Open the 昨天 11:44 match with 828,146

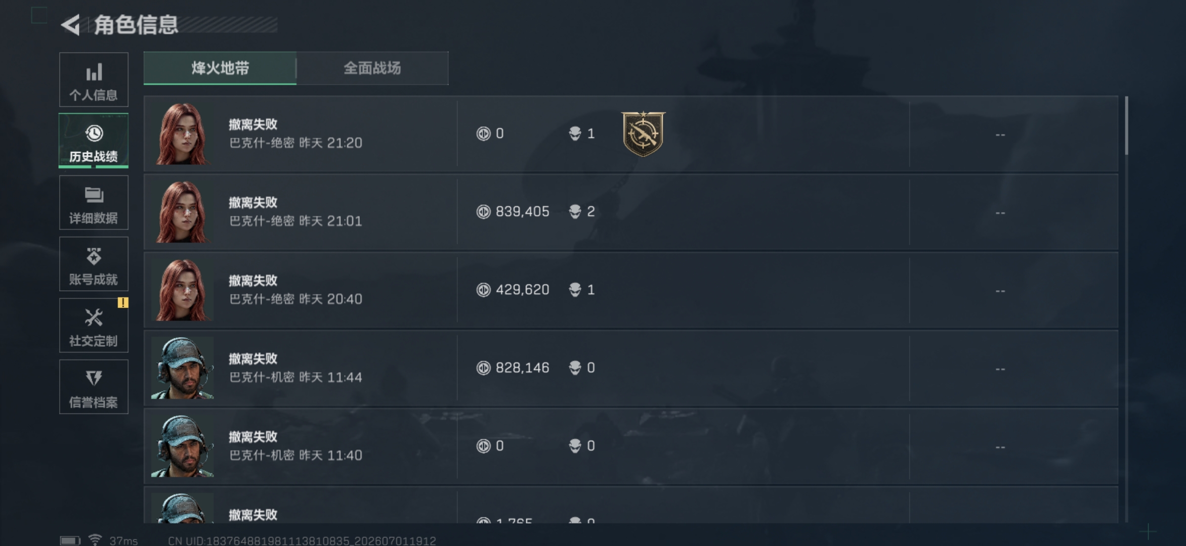click(631, 368)
